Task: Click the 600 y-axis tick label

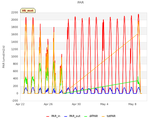Action: click(15, 71)
